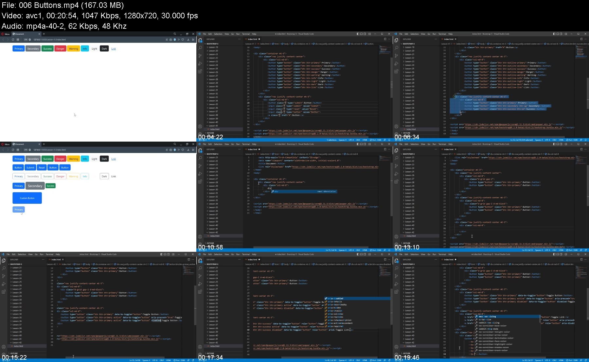Viewport: 589px width, 362px height.
Task: Open the speed dial grid icon in the Custom Button browser frame
Action: coord(18,150)
